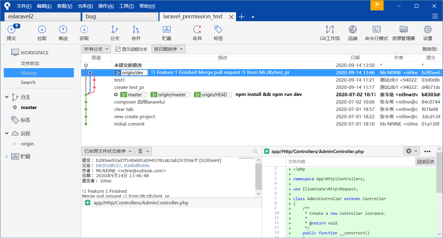This screenshot has height=238, width=443.
Task: Toggle the 显示远程分支 checkbox
Action: click(118, 49)
